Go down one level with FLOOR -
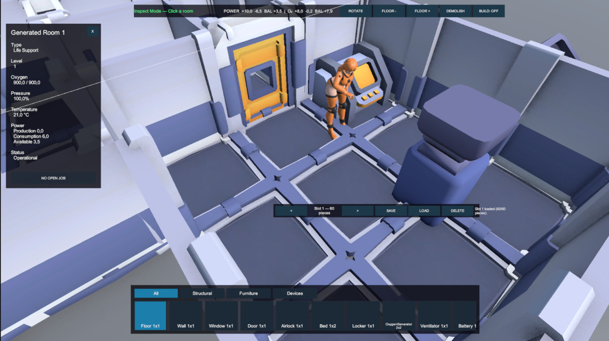Image resolution: width=609 pixels, height=341 pixels. [x=389, y=11]
